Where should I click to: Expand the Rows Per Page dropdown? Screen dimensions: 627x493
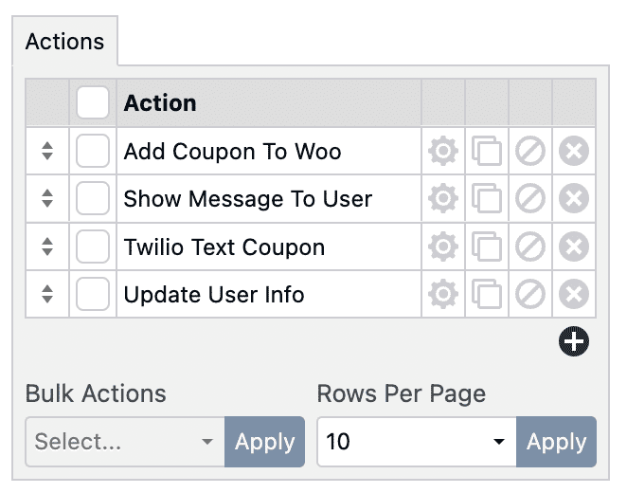coord(417,442)
